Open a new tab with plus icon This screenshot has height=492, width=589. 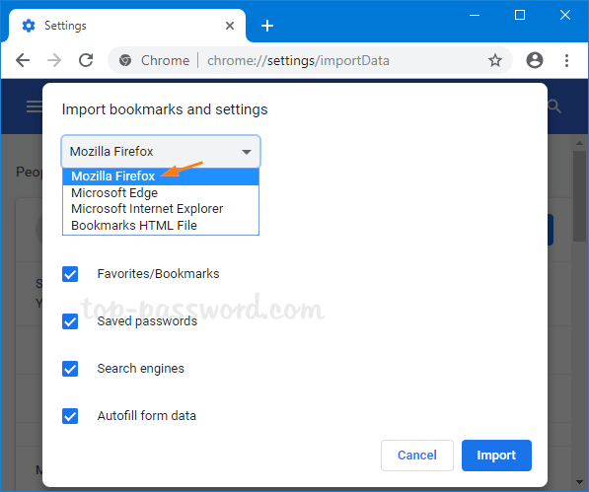pos(267,26)
